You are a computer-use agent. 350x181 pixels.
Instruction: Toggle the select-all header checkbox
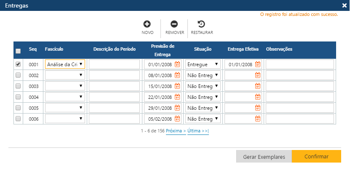point(18,51)
